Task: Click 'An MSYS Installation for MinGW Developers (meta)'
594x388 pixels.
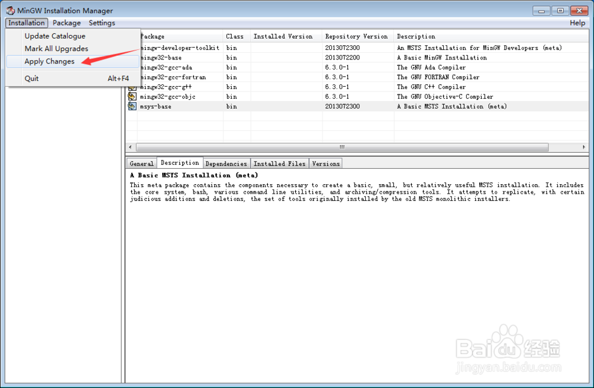Action: click(479, 48)
